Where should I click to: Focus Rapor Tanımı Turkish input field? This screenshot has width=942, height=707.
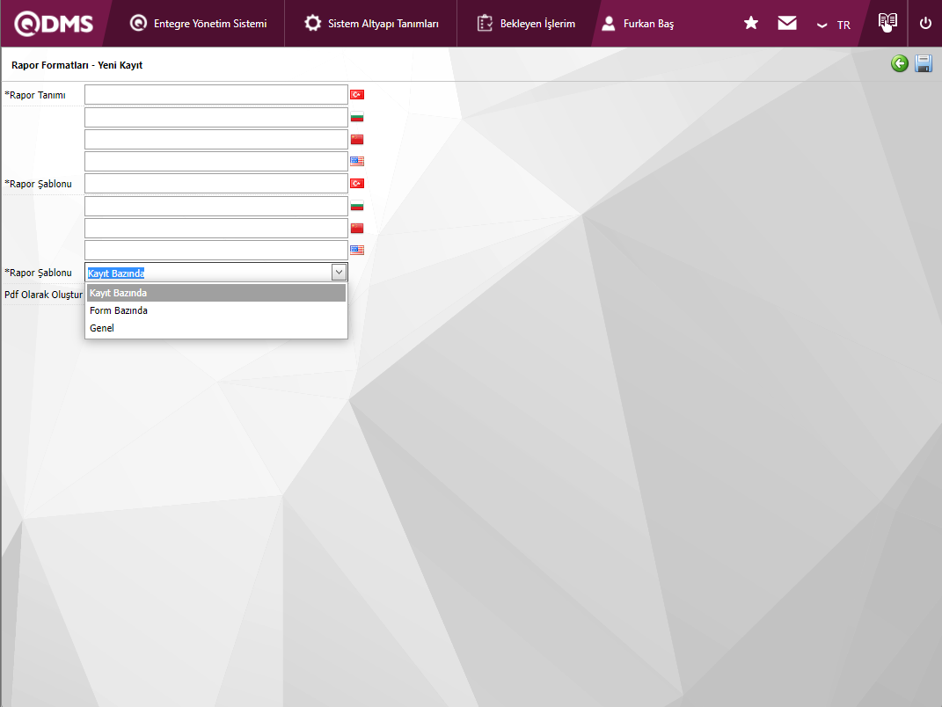click(216, 94)
